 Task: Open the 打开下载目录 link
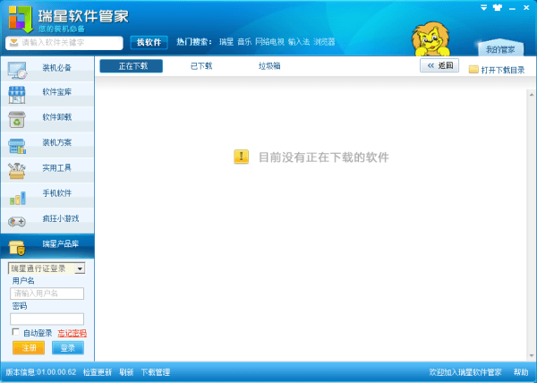[x=503, y=70]
